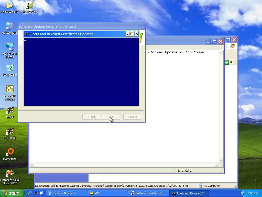Launch Microsoft Visual Studio 2008 shortcut

tap(10, 177)
